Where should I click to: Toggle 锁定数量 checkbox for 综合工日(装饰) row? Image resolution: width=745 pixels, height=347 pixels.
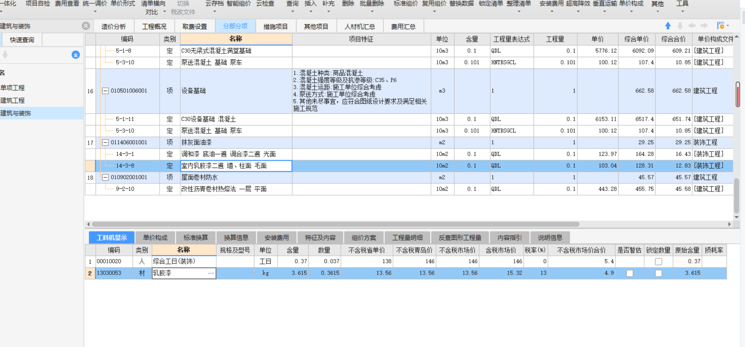659,262
